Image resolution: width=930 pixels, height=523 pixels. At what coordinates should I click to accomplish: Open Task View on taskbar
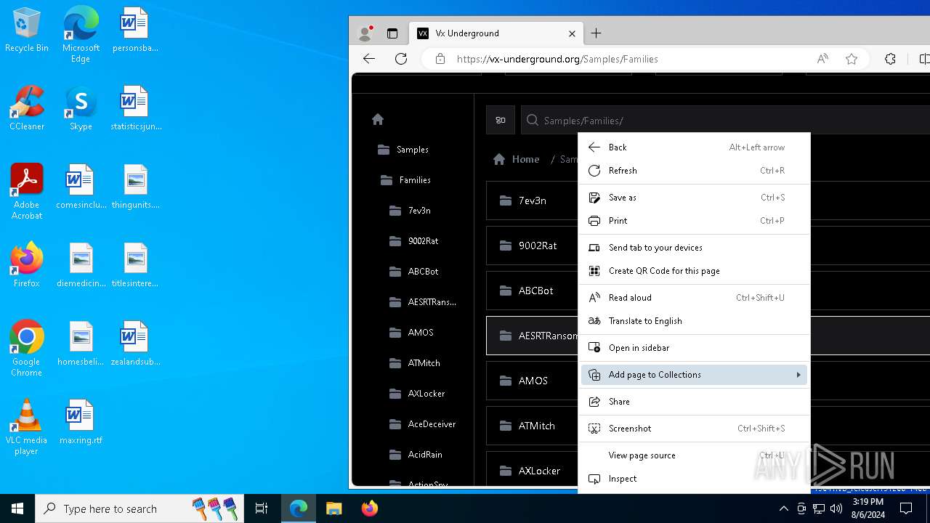pos(262,508)
